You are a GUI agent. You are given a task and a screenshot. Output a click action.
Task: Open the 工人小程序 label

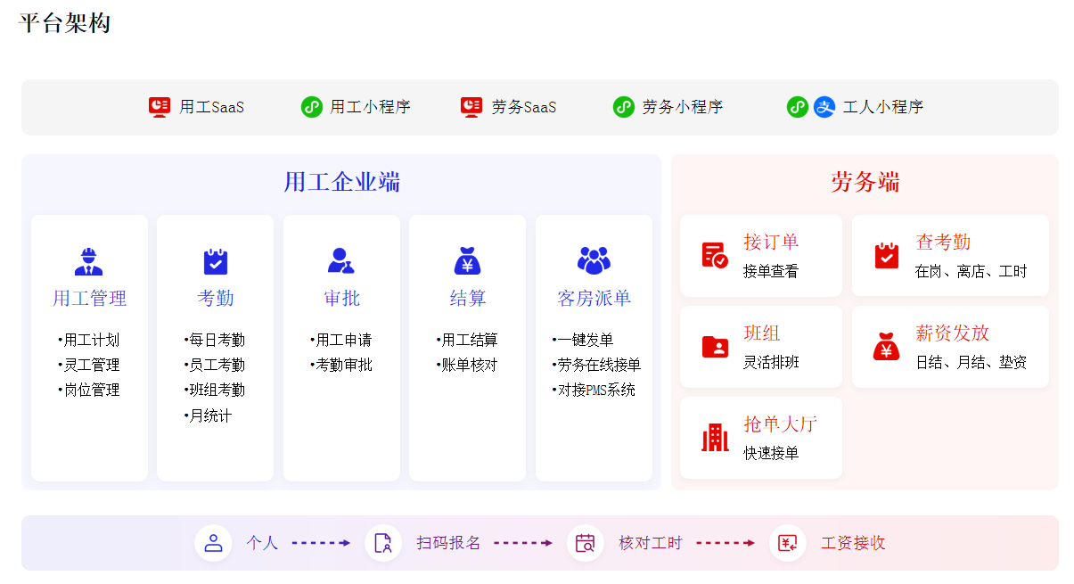point(883,107)
